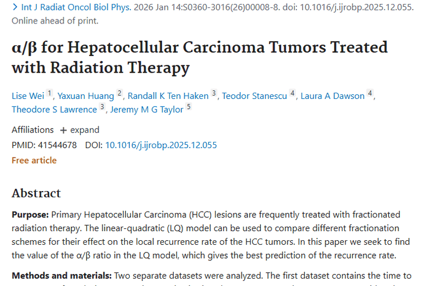The image size is (429, 286).
Task: Open Theodore S Lawrence's author link
Action: 54,109
